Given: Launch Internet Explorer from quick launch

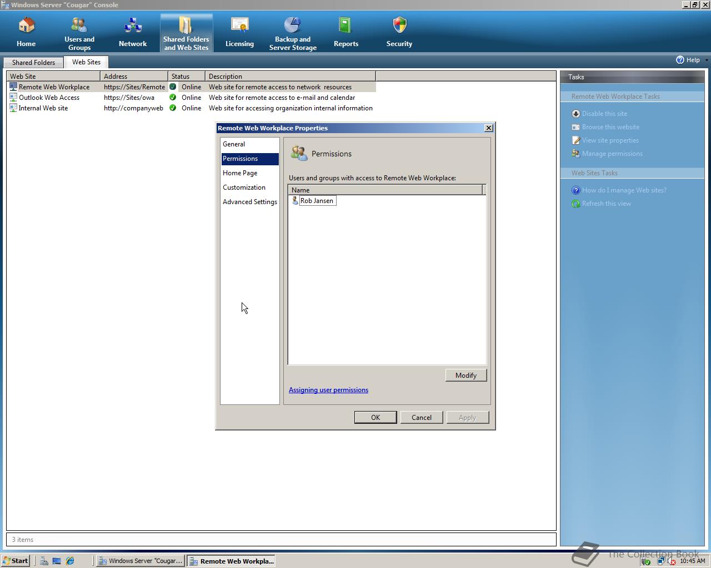Looking at the screenshot, I should pyautogui.click(x=70, y=561).
